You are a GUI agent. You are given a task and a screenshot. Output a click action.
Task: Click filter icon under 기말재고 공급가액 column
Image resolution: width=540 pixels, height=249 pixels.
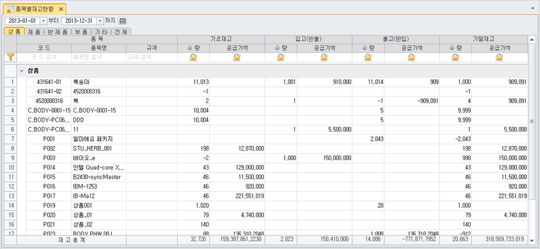499,58
